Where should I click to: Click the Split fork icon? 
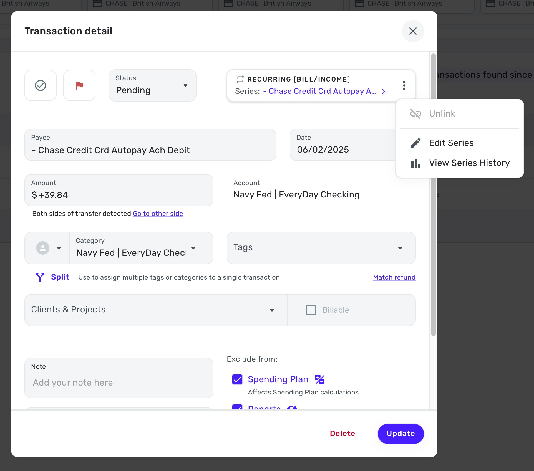40,277
